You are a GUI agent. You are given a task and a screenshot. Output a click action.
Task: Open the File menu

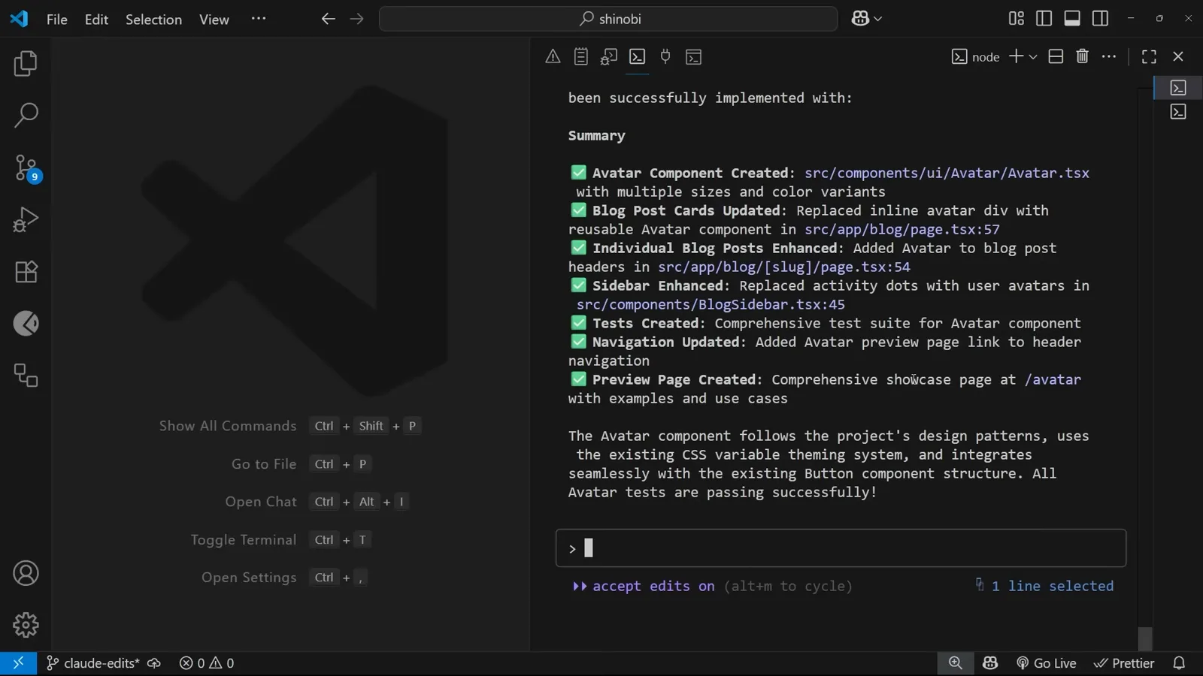[57, 19]
